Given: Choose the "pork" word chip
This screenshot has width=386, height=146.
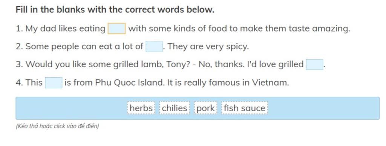Looking at the screenshot, I should click(x=205, y=108).
